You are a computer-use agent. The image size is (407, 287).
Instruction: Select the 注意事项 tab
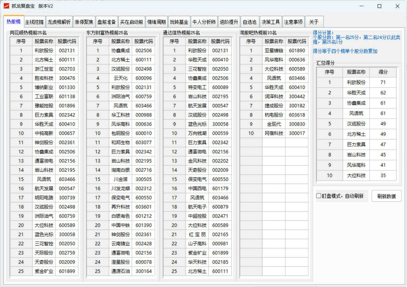pyautogui.click(x=293, y=21)
